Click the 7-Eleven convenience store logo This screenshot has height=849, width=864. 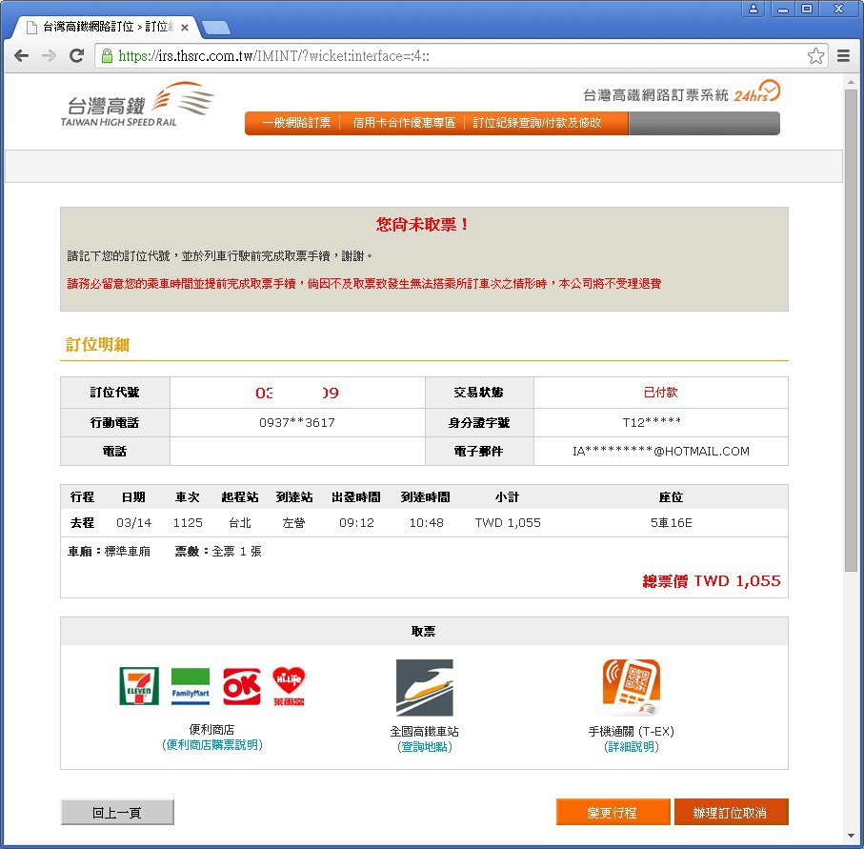tap(139, 686)
